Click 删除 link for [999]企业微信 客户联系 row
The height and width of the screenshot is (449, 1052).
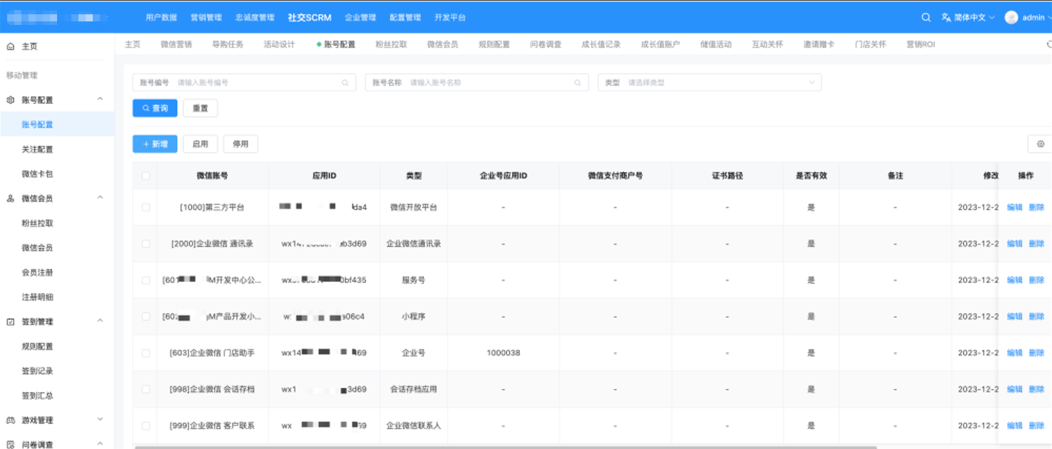click(1037, 426)
